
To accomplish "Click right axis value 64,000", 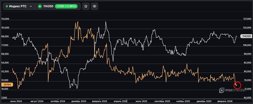I will (x=248, y=98).
